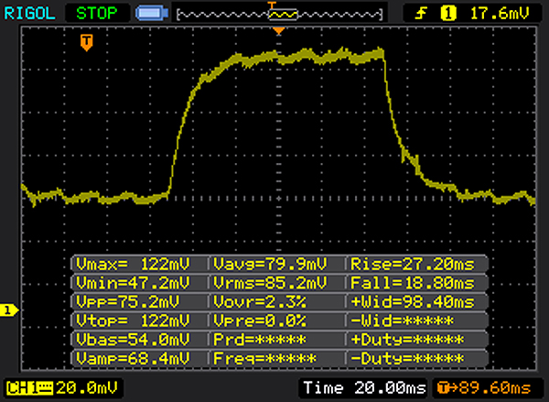Click the Rise=27.20ms measurement cell
This screenshot has height=402, width=549.
413,264
